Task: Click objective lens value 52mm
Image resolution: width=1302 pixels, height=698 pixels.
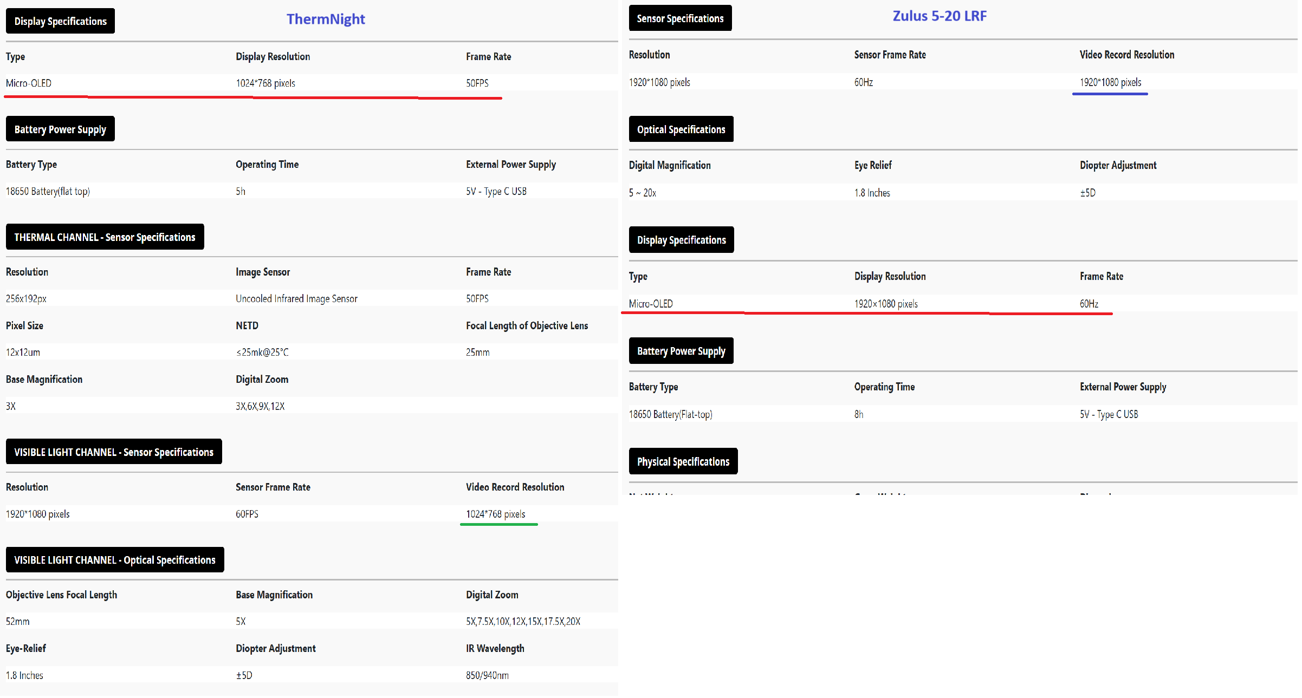Action: coord(18,621)
